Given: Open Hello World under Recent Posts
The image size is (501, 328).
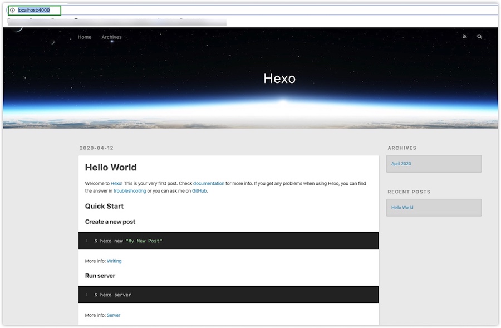Looking at the screenshot, I should click(x=402, y=208).
